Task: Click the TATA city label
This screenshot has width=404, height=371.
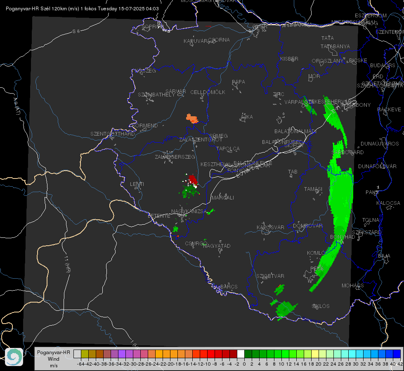Action: coord(328,38)
